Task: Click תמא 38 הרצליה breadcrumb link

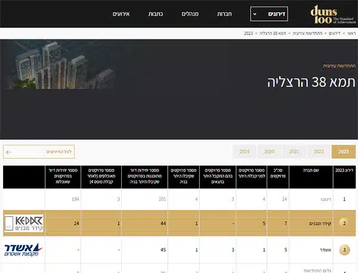Action: click(273, 33)
